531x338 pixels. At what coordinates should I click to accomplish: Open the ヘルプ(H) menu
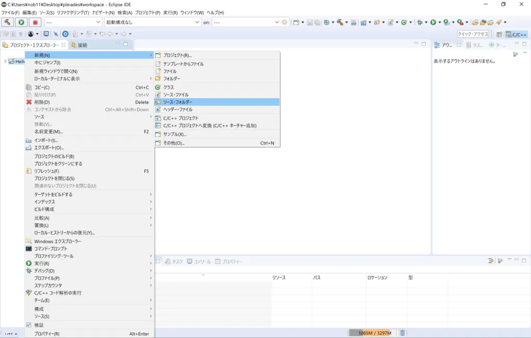(215, 12)
